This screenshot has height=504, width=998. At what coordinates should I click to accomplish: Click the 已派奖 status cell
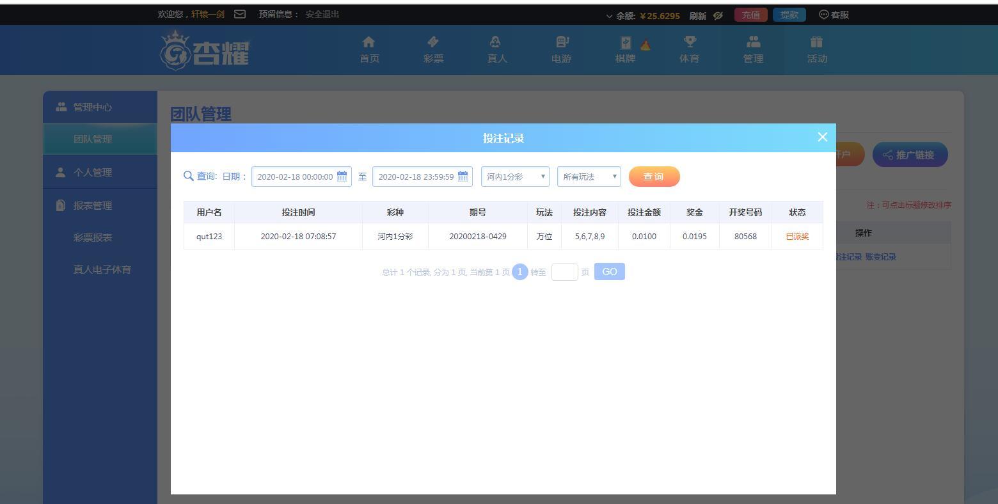[797, 237]
